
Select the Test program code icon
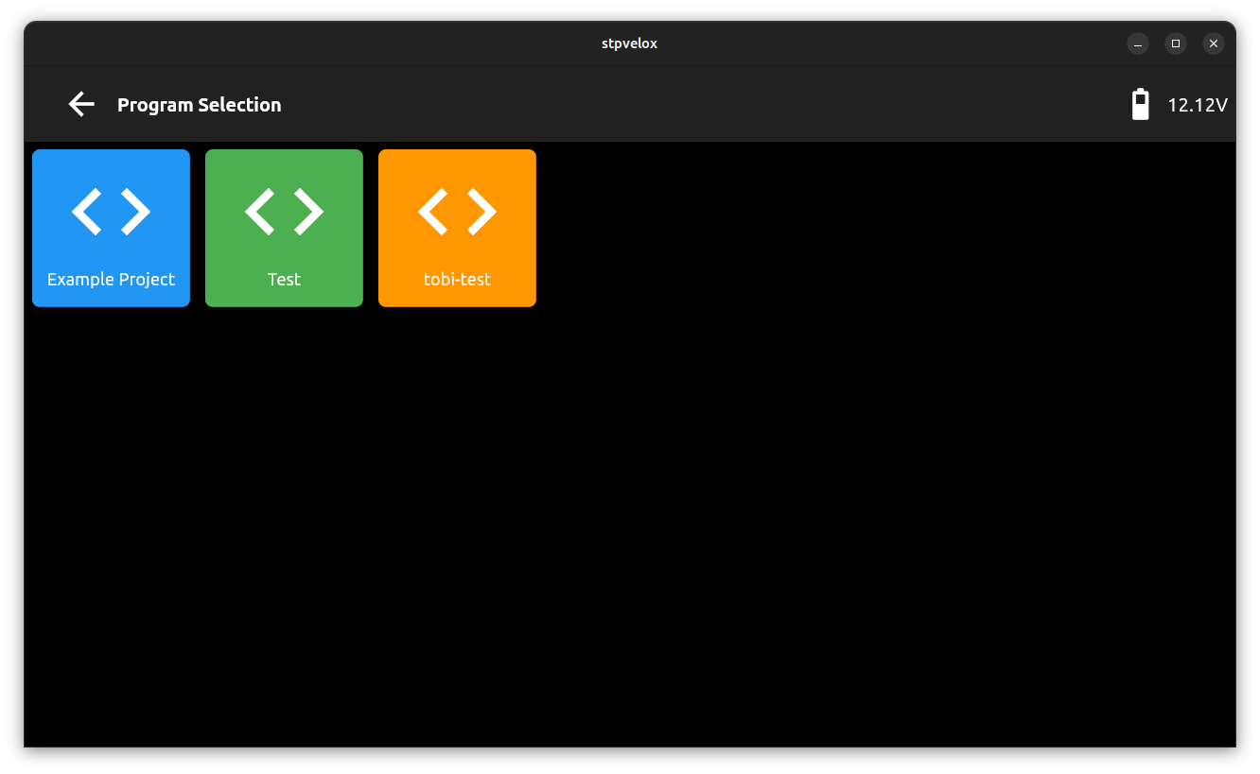click(284, 212)
